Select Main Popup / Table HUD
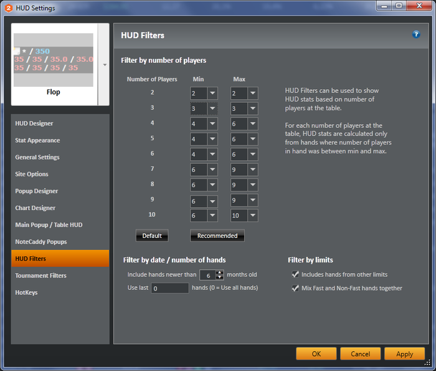The height and width of the screenshot is (371, 436). [60, 225]
